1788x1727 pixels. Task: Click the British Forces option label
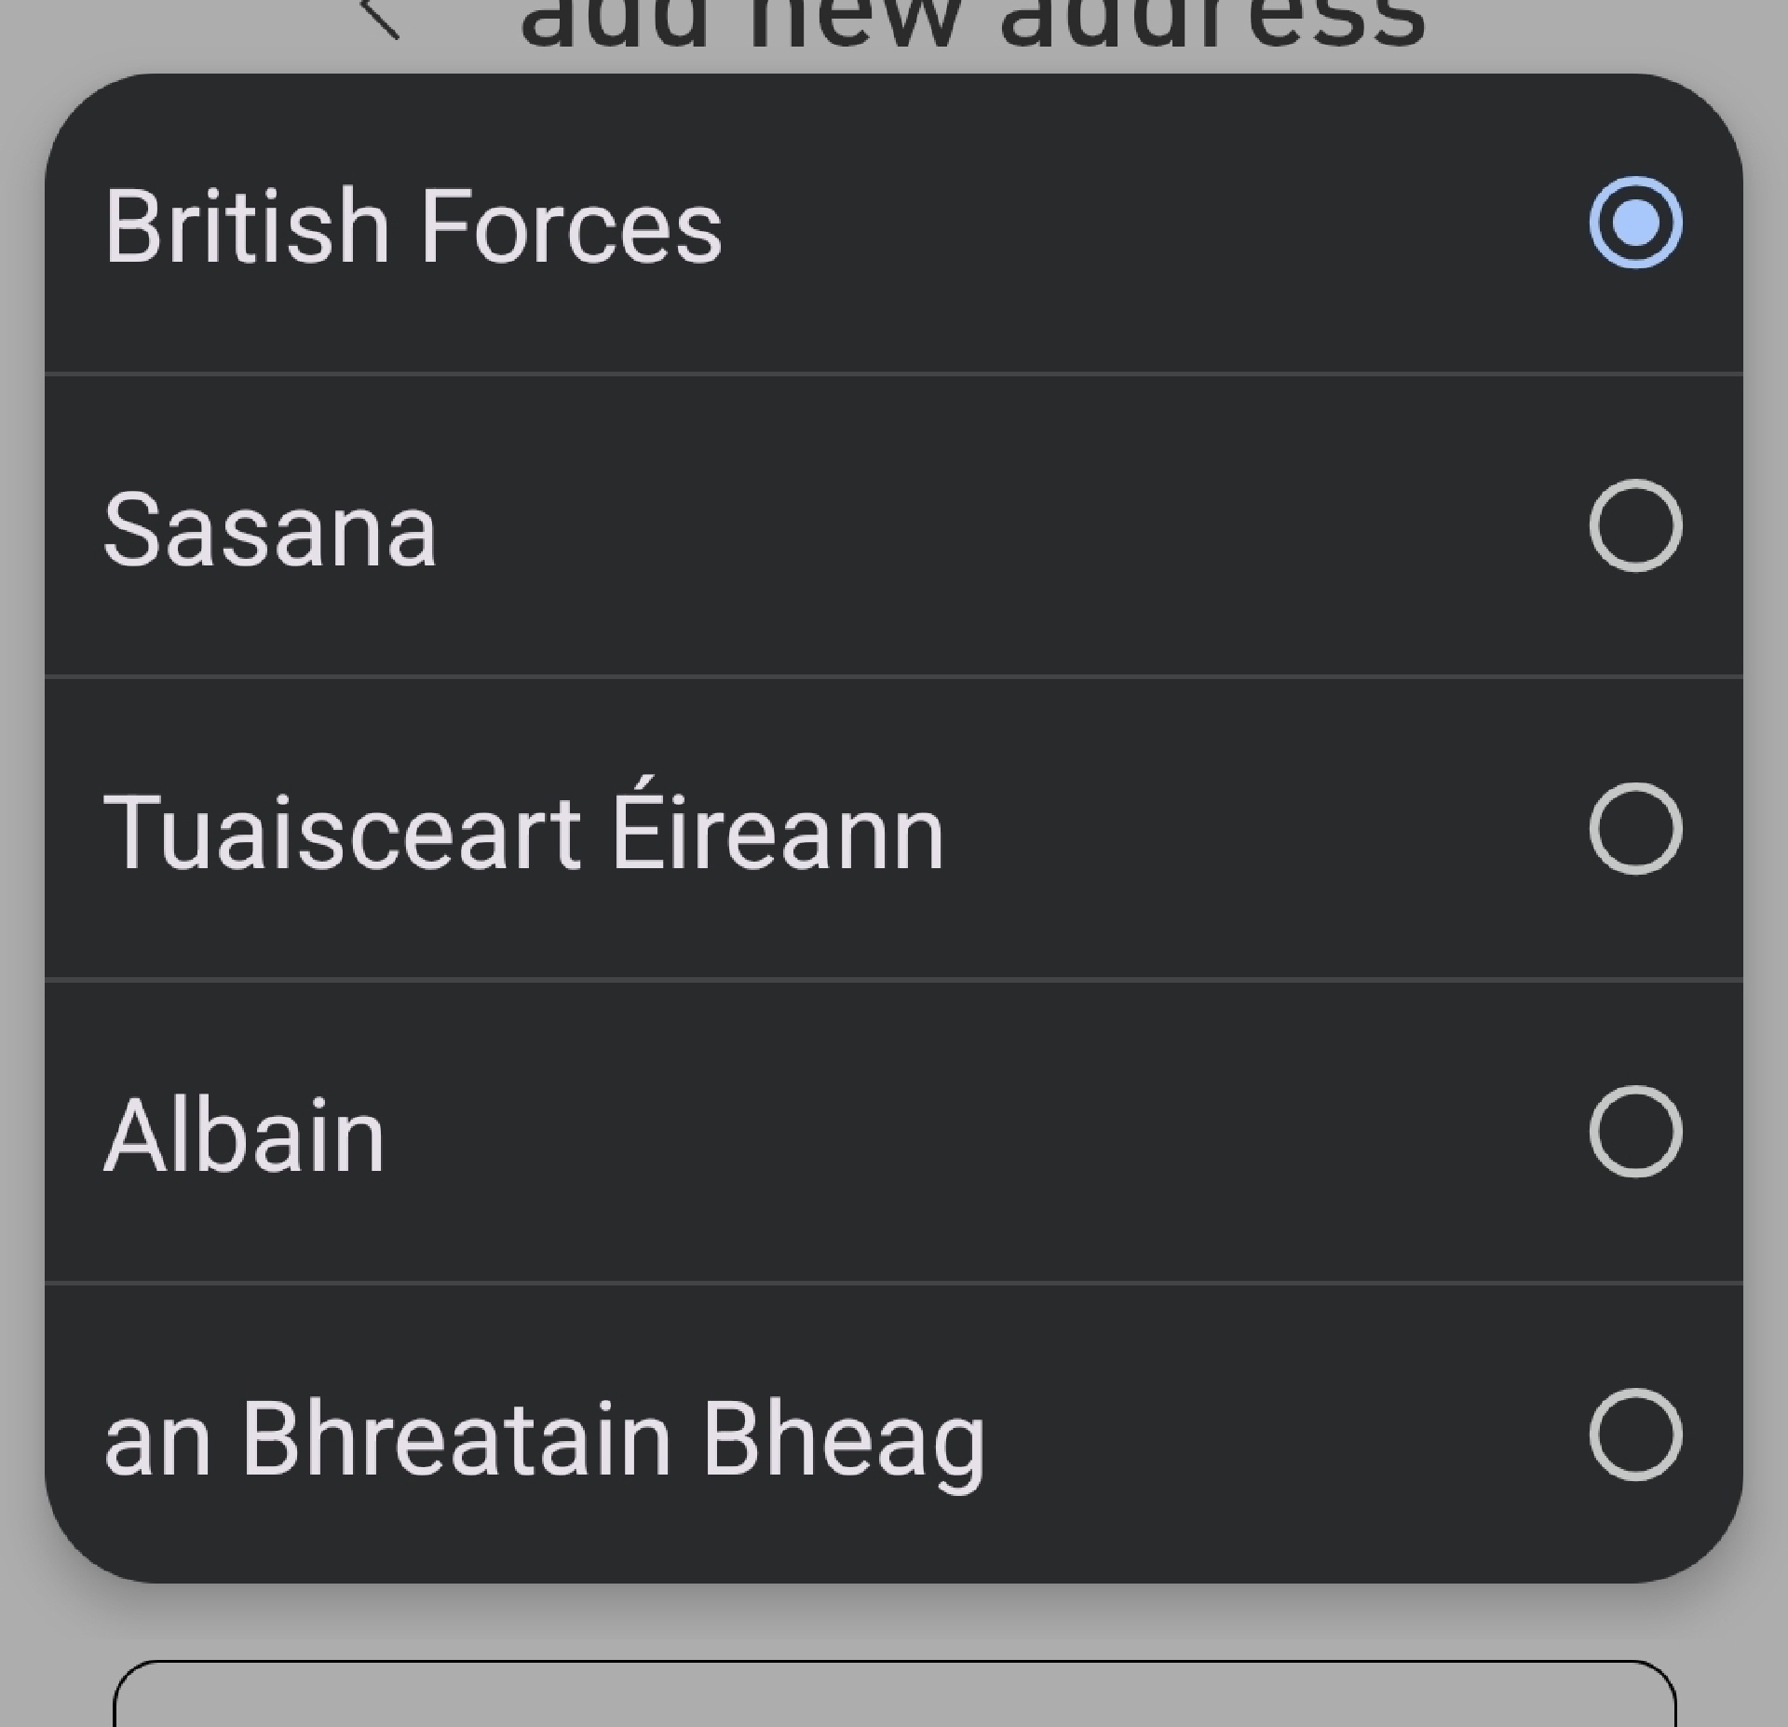point(413,226)
